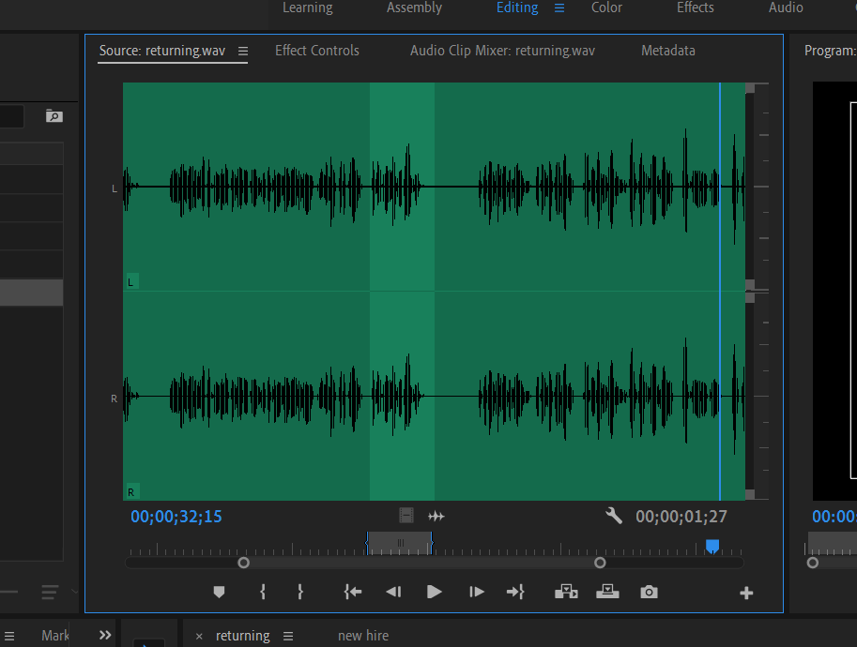The height and width of the screenshot is (647, 857).
Task: Open the Editing workspace overflow menu
Action: pyautogui.click(x=559, y=8)
